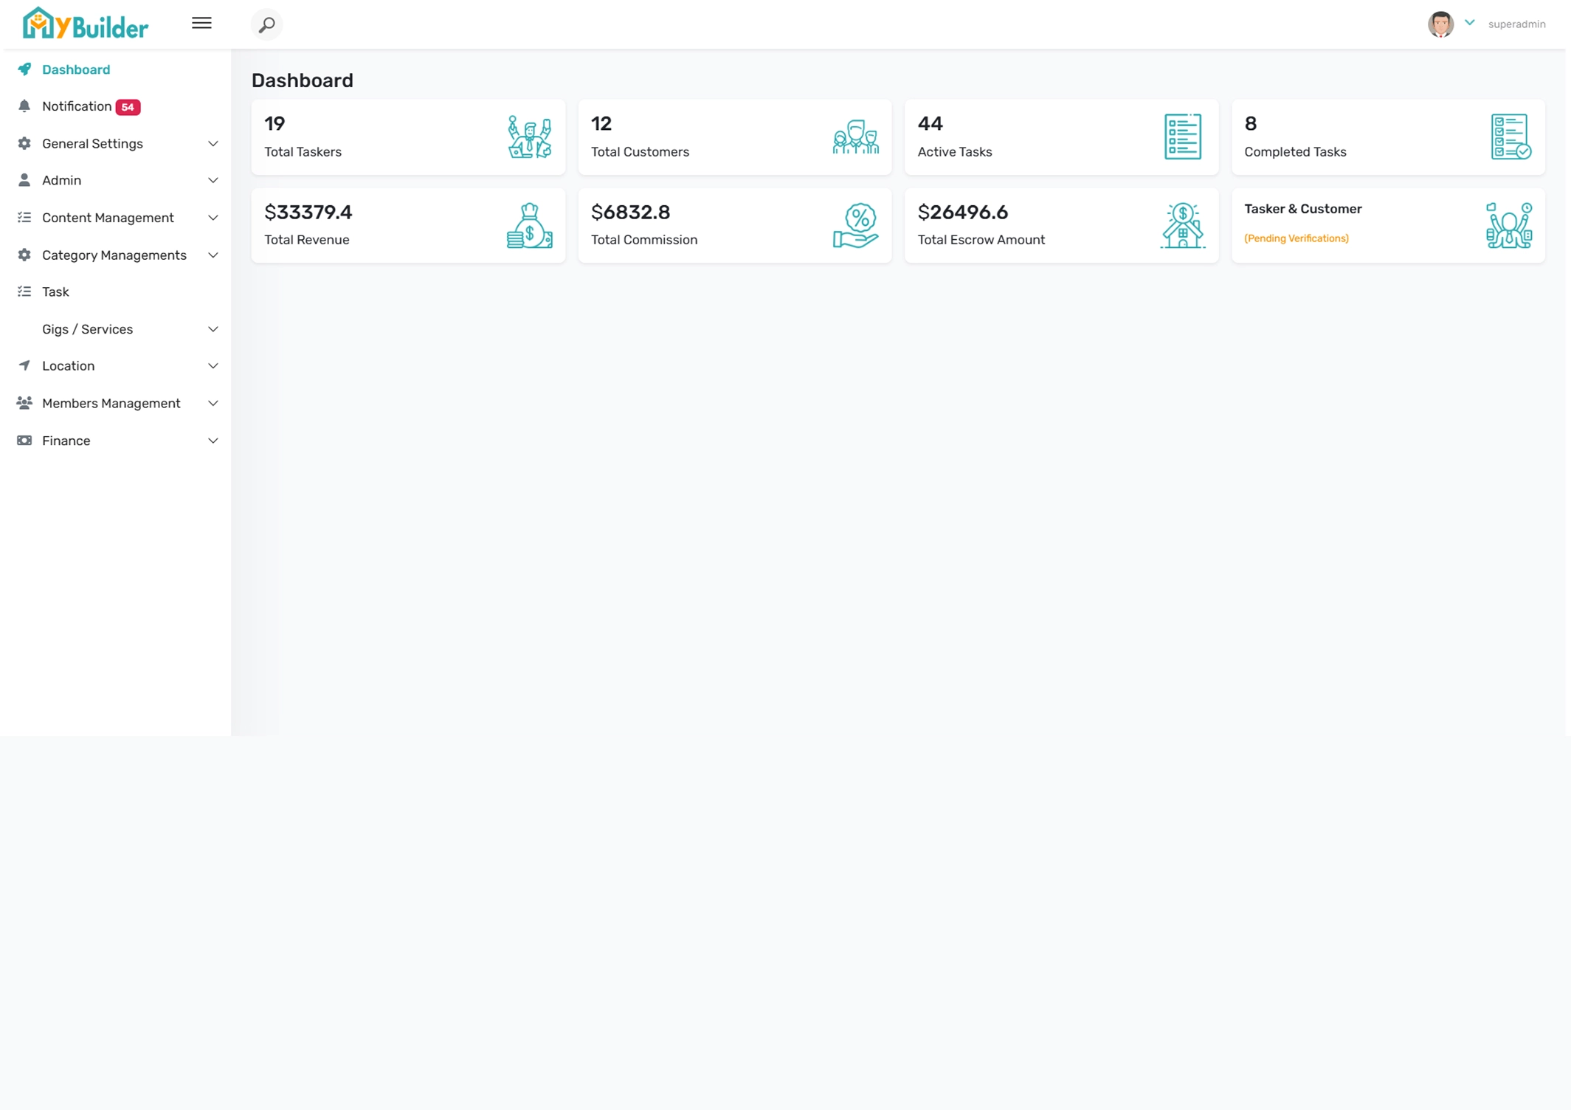
Task: Click the Total Customers group icon
Action: coord(855,137)
